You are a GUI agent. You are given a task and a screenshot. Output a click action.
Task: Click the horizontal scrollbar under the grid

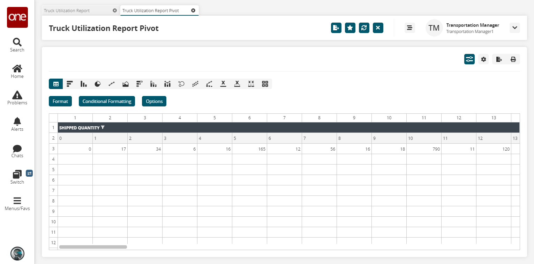93,247
